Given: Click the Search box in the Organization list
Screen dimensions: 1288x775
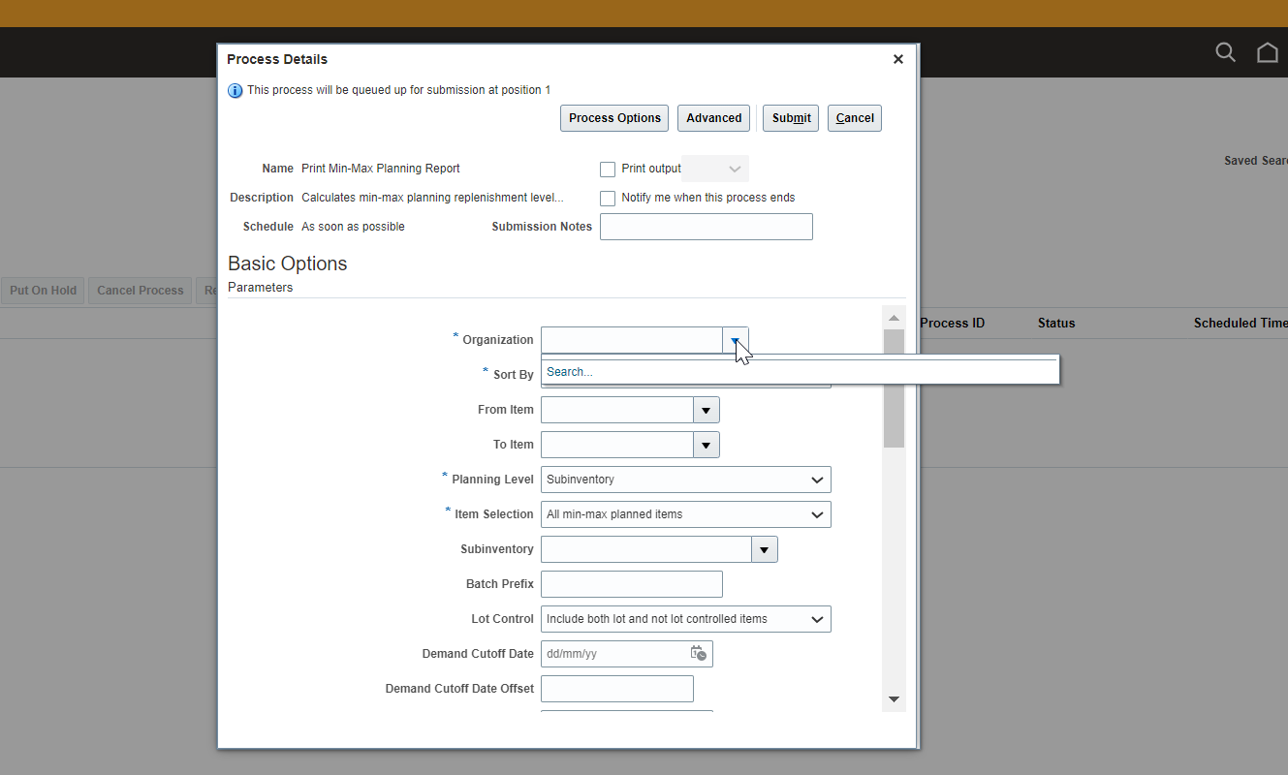Looking at the screenshot, I should [x=678, y=371].
